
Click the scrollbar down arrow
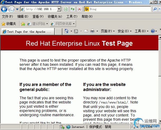click(160, 121)
